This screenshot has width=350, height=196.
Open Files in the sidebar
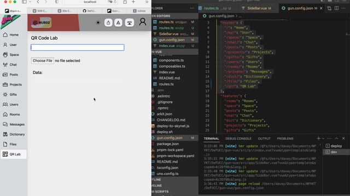(x=13, y=144)
